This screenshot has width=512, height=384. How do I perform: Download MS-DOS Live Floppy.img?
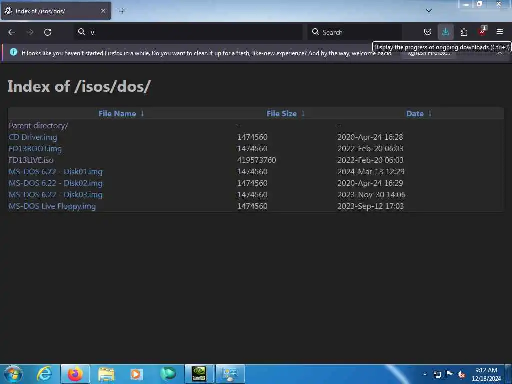tap(52, 206)
